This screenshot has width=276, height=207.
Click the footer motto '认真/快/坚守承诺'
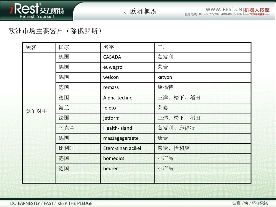click(x=250, y=203)
